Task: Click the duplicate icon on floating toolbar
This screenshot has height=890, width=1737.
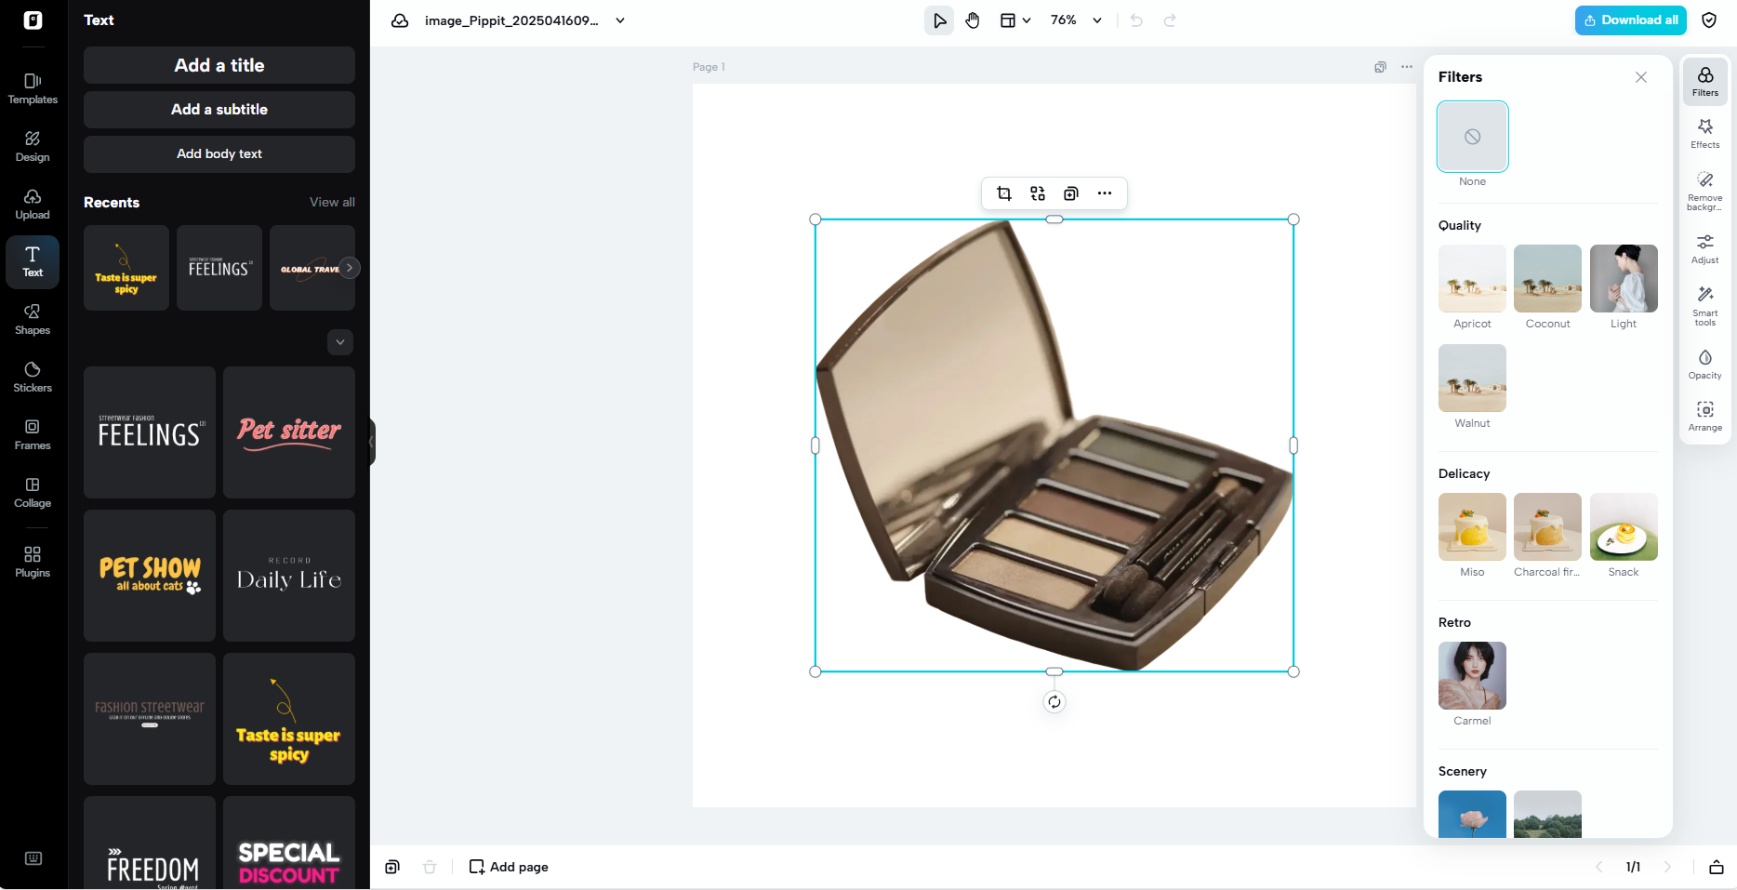Action: pos(1071,193)
